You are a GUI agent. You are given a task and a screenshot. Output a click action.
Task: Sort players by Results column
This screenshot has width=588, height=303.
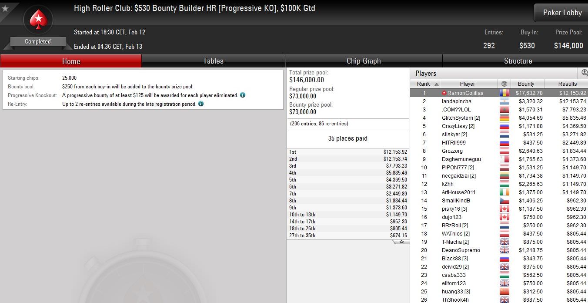(567, 84)
